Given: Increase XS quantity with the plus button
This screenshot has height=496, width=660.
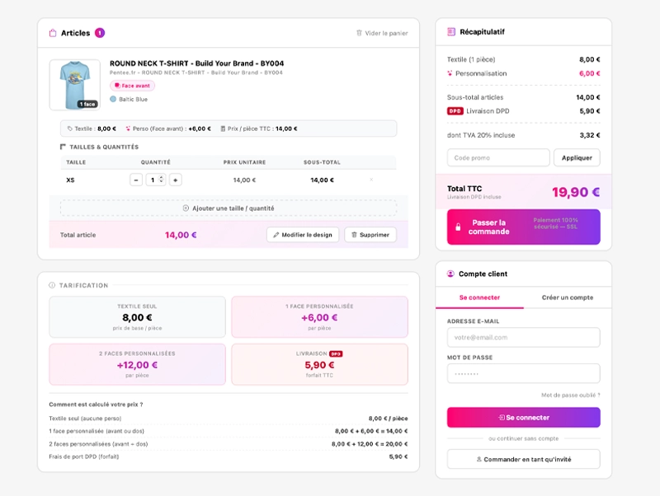Looking at the screenshot, I should (x=176, y=180).
